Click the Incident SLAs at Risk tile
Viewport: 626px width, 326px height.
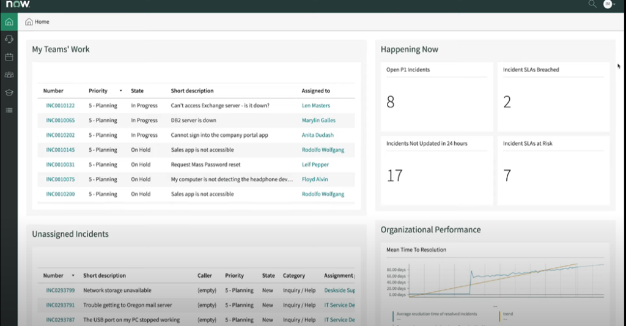point(553,170)
